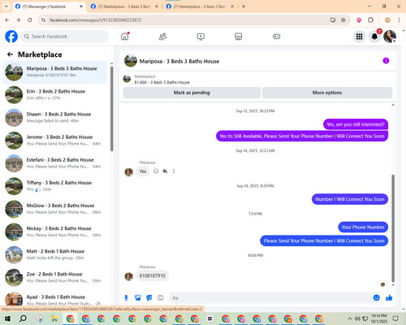The image size is (406, 325).
Task: Open the Friends icon in top navigation
Action: [x=162, y=37]
